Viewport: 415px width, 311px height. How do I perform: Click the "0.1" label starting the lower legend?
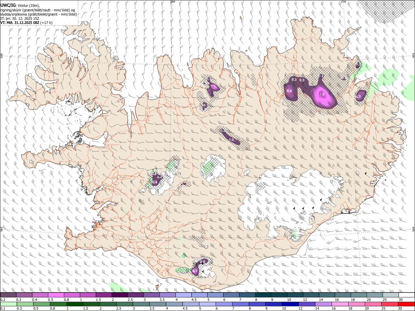[3, 309]
